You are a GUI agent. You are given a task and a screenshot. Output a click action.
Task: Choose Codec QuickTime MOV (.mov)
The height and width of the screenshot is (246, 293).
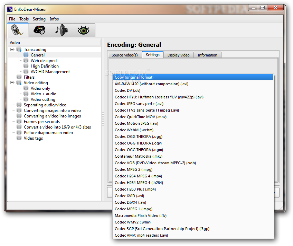coord(193,117)
